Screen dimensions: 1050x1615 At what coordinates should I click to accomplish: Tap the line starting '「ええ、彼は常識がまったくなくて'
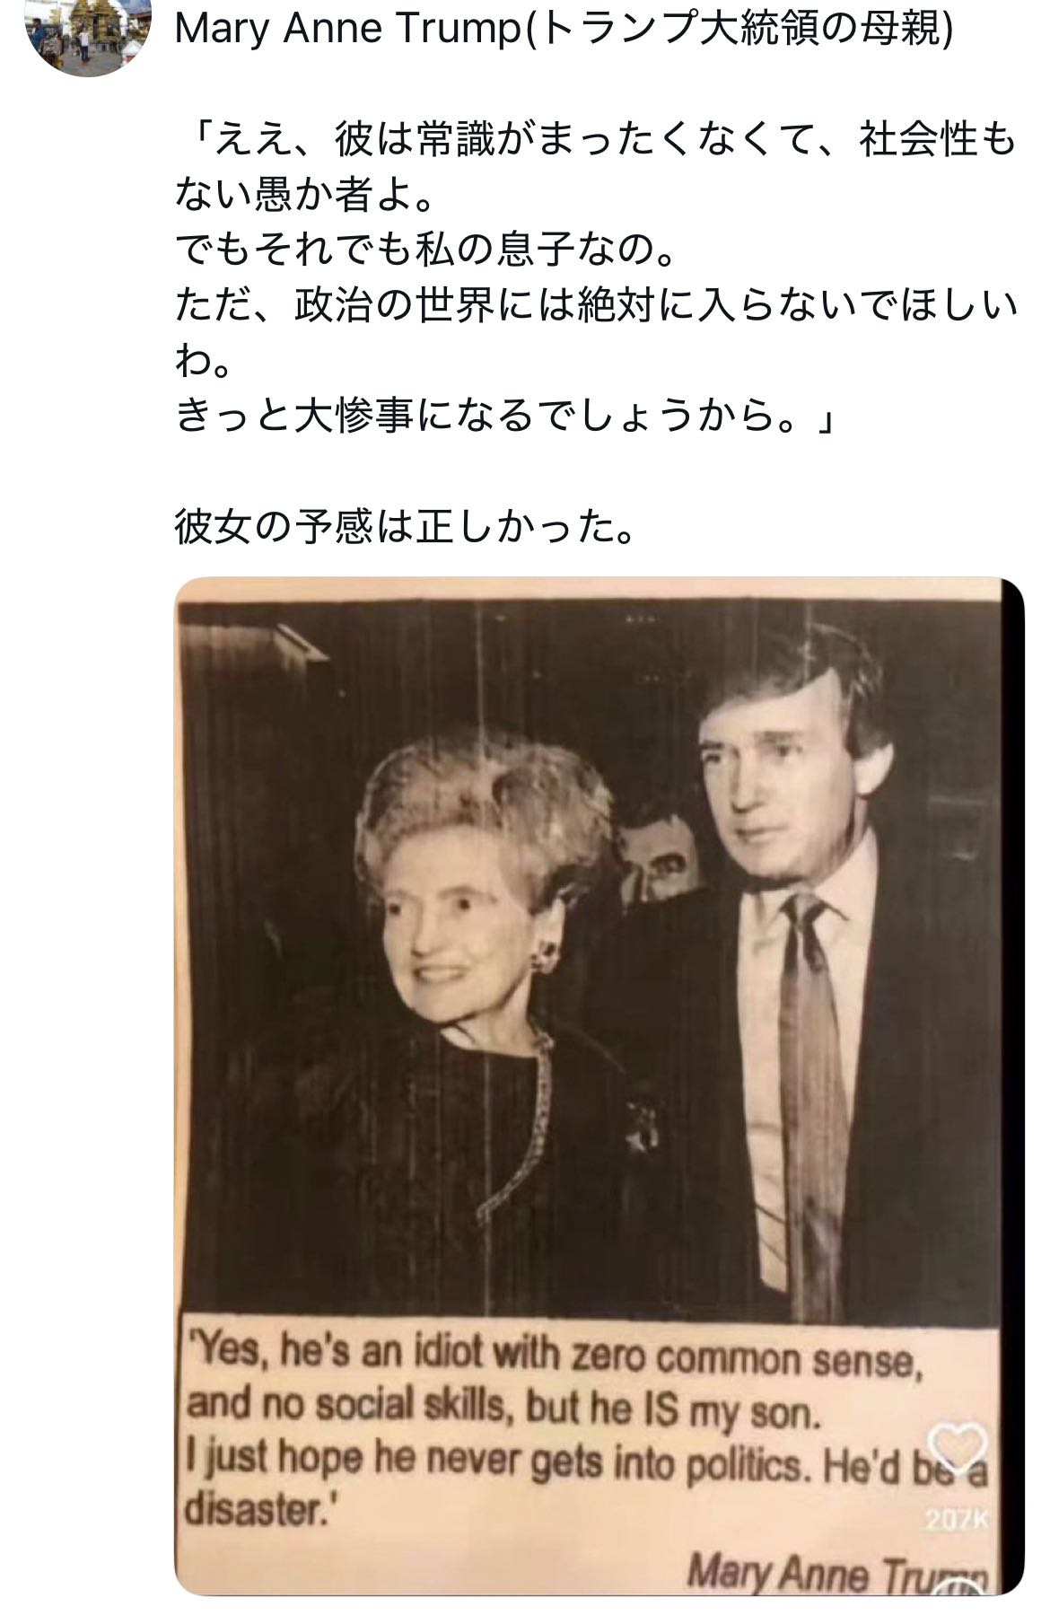coord(595,139)
